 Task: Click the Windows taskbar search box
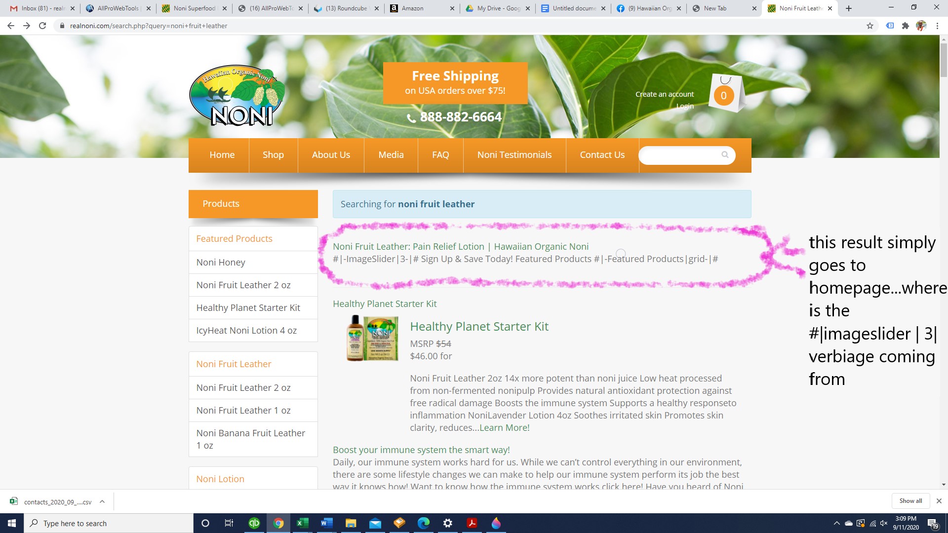click(109, 523)
